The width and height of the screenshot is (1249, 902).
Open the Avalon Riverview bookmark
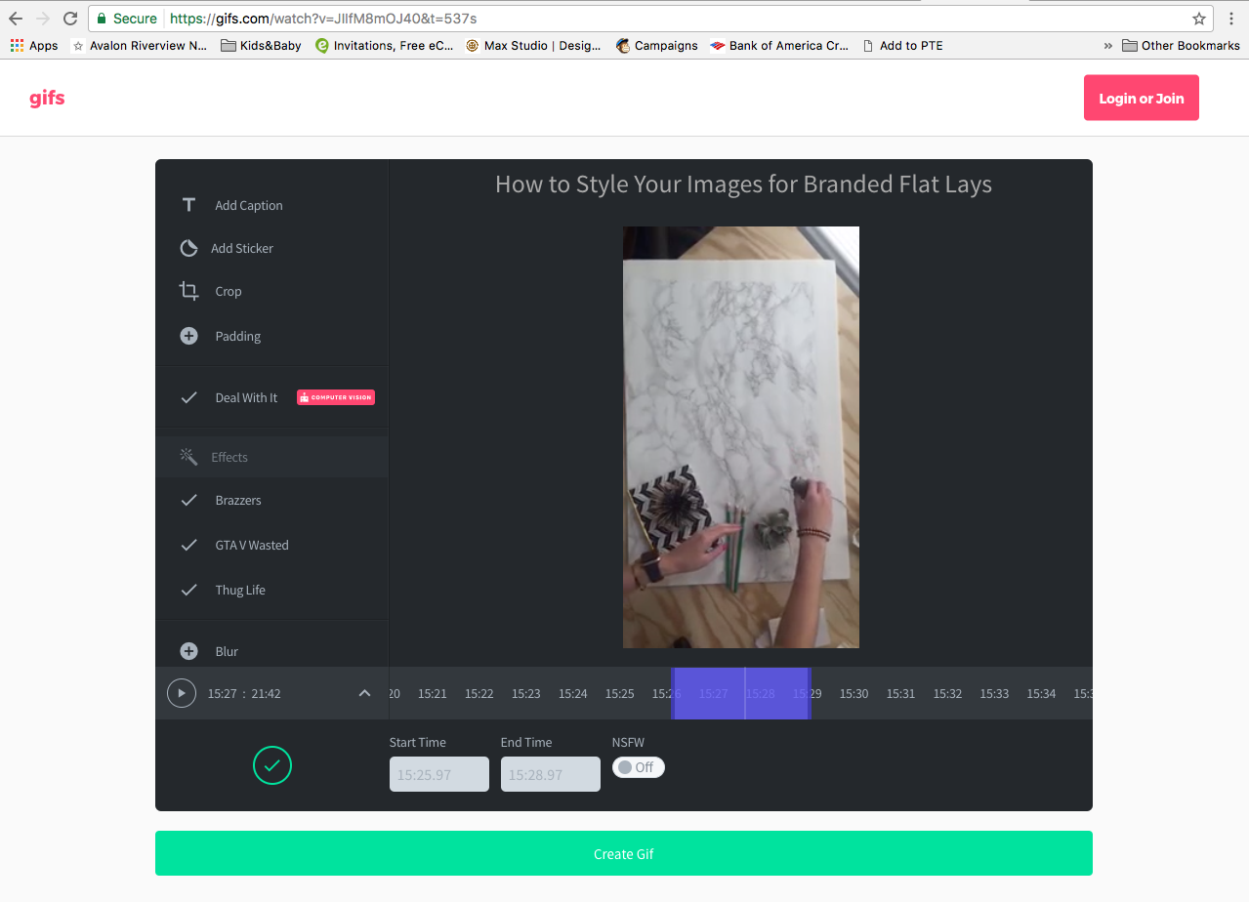pyautogui.click(x=140, y=45)
